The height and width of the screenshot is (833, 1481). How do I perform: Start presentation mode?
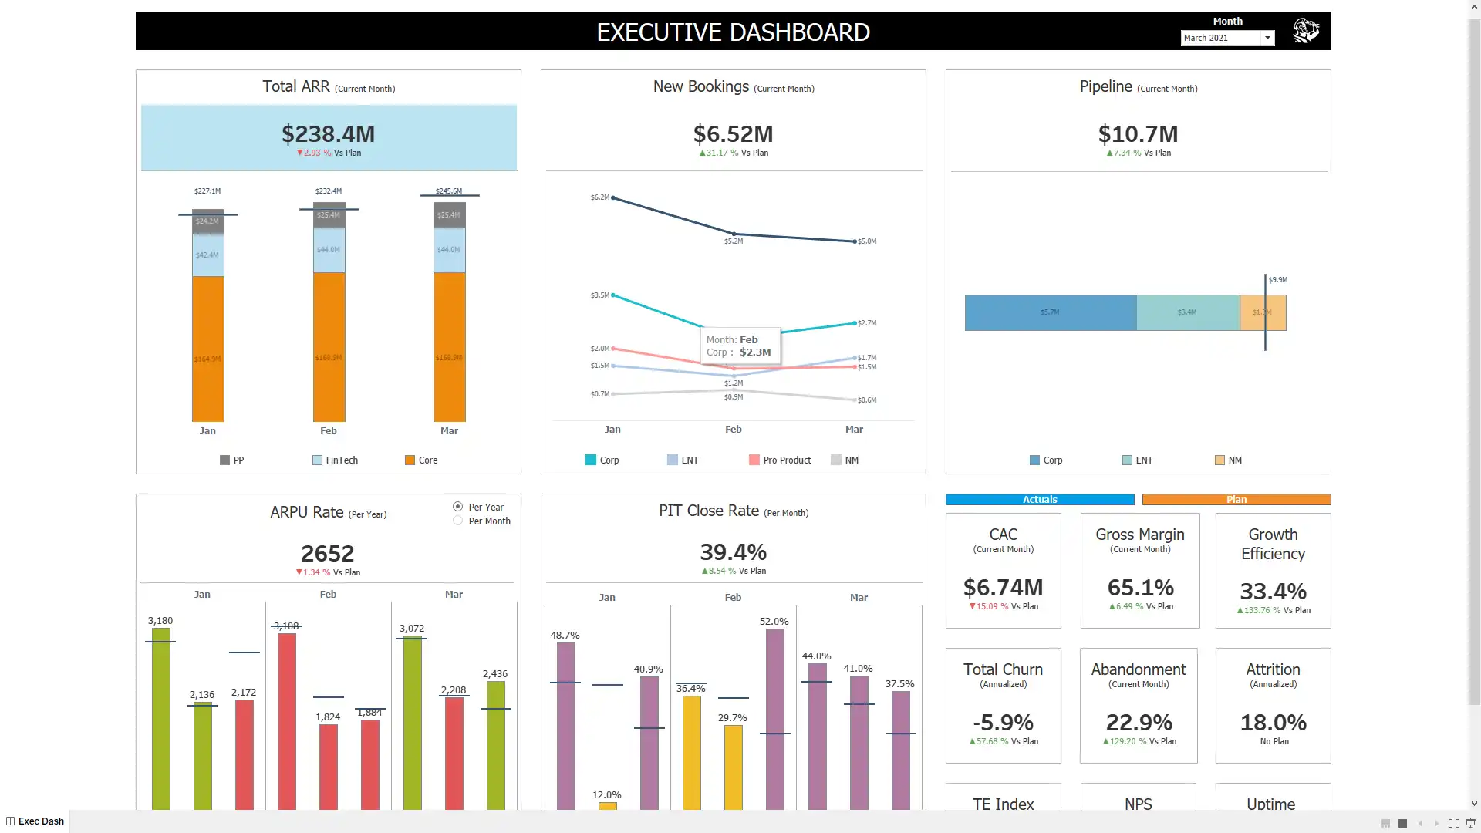point(1471,823)
